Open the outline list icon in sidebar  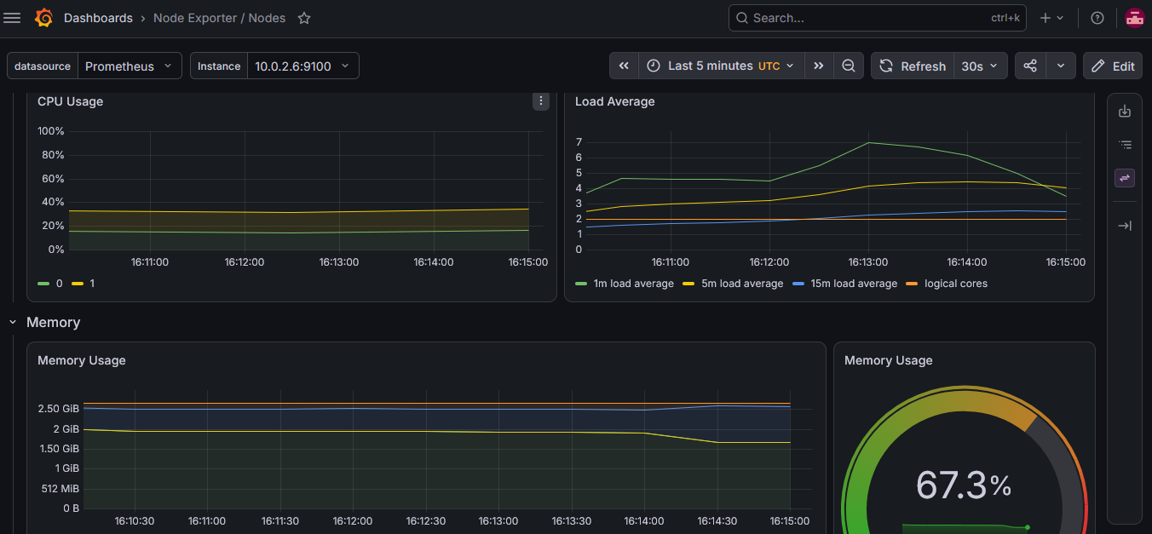click(1125, 145)
